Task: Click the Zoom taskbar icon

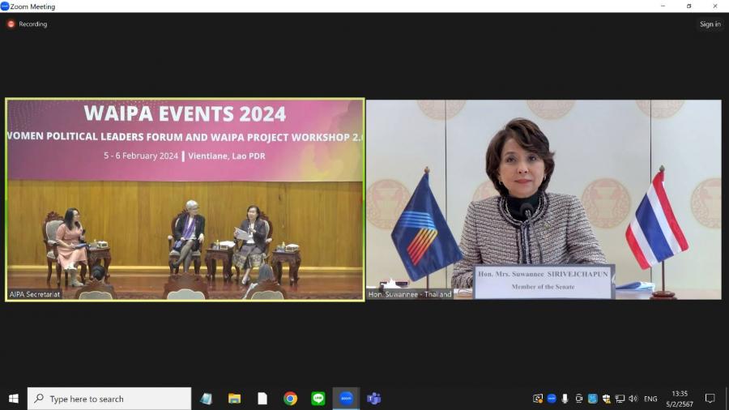Action: [x=346, y=399]
